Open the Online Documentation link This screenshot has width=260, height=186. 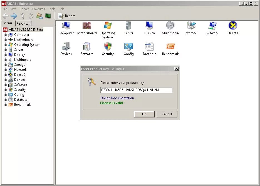click(117, 98)
